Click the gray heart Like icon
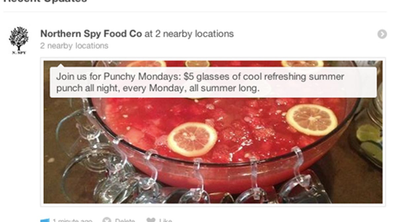 151,220
